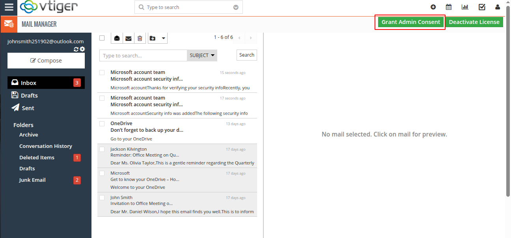This screenshot has width=511, height=238.
Task: Open mailbox settings gear icon
Action: 82,49
